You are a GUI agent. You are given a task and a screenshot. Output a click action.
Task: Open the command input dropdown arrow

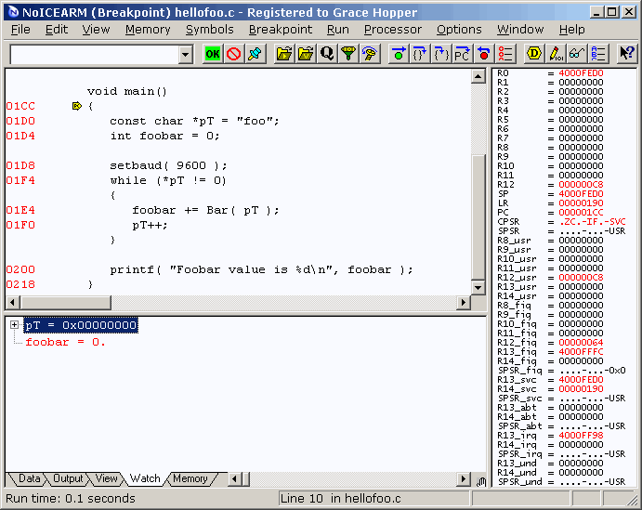tap(186, 54)
